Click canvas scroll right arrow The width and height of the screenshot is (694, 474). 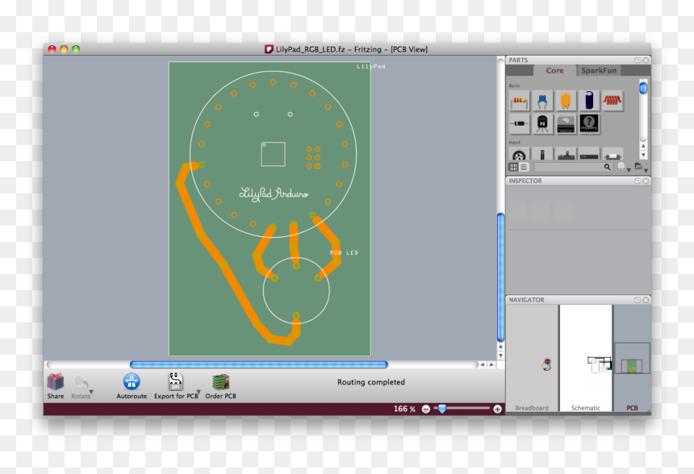[491, 365]
